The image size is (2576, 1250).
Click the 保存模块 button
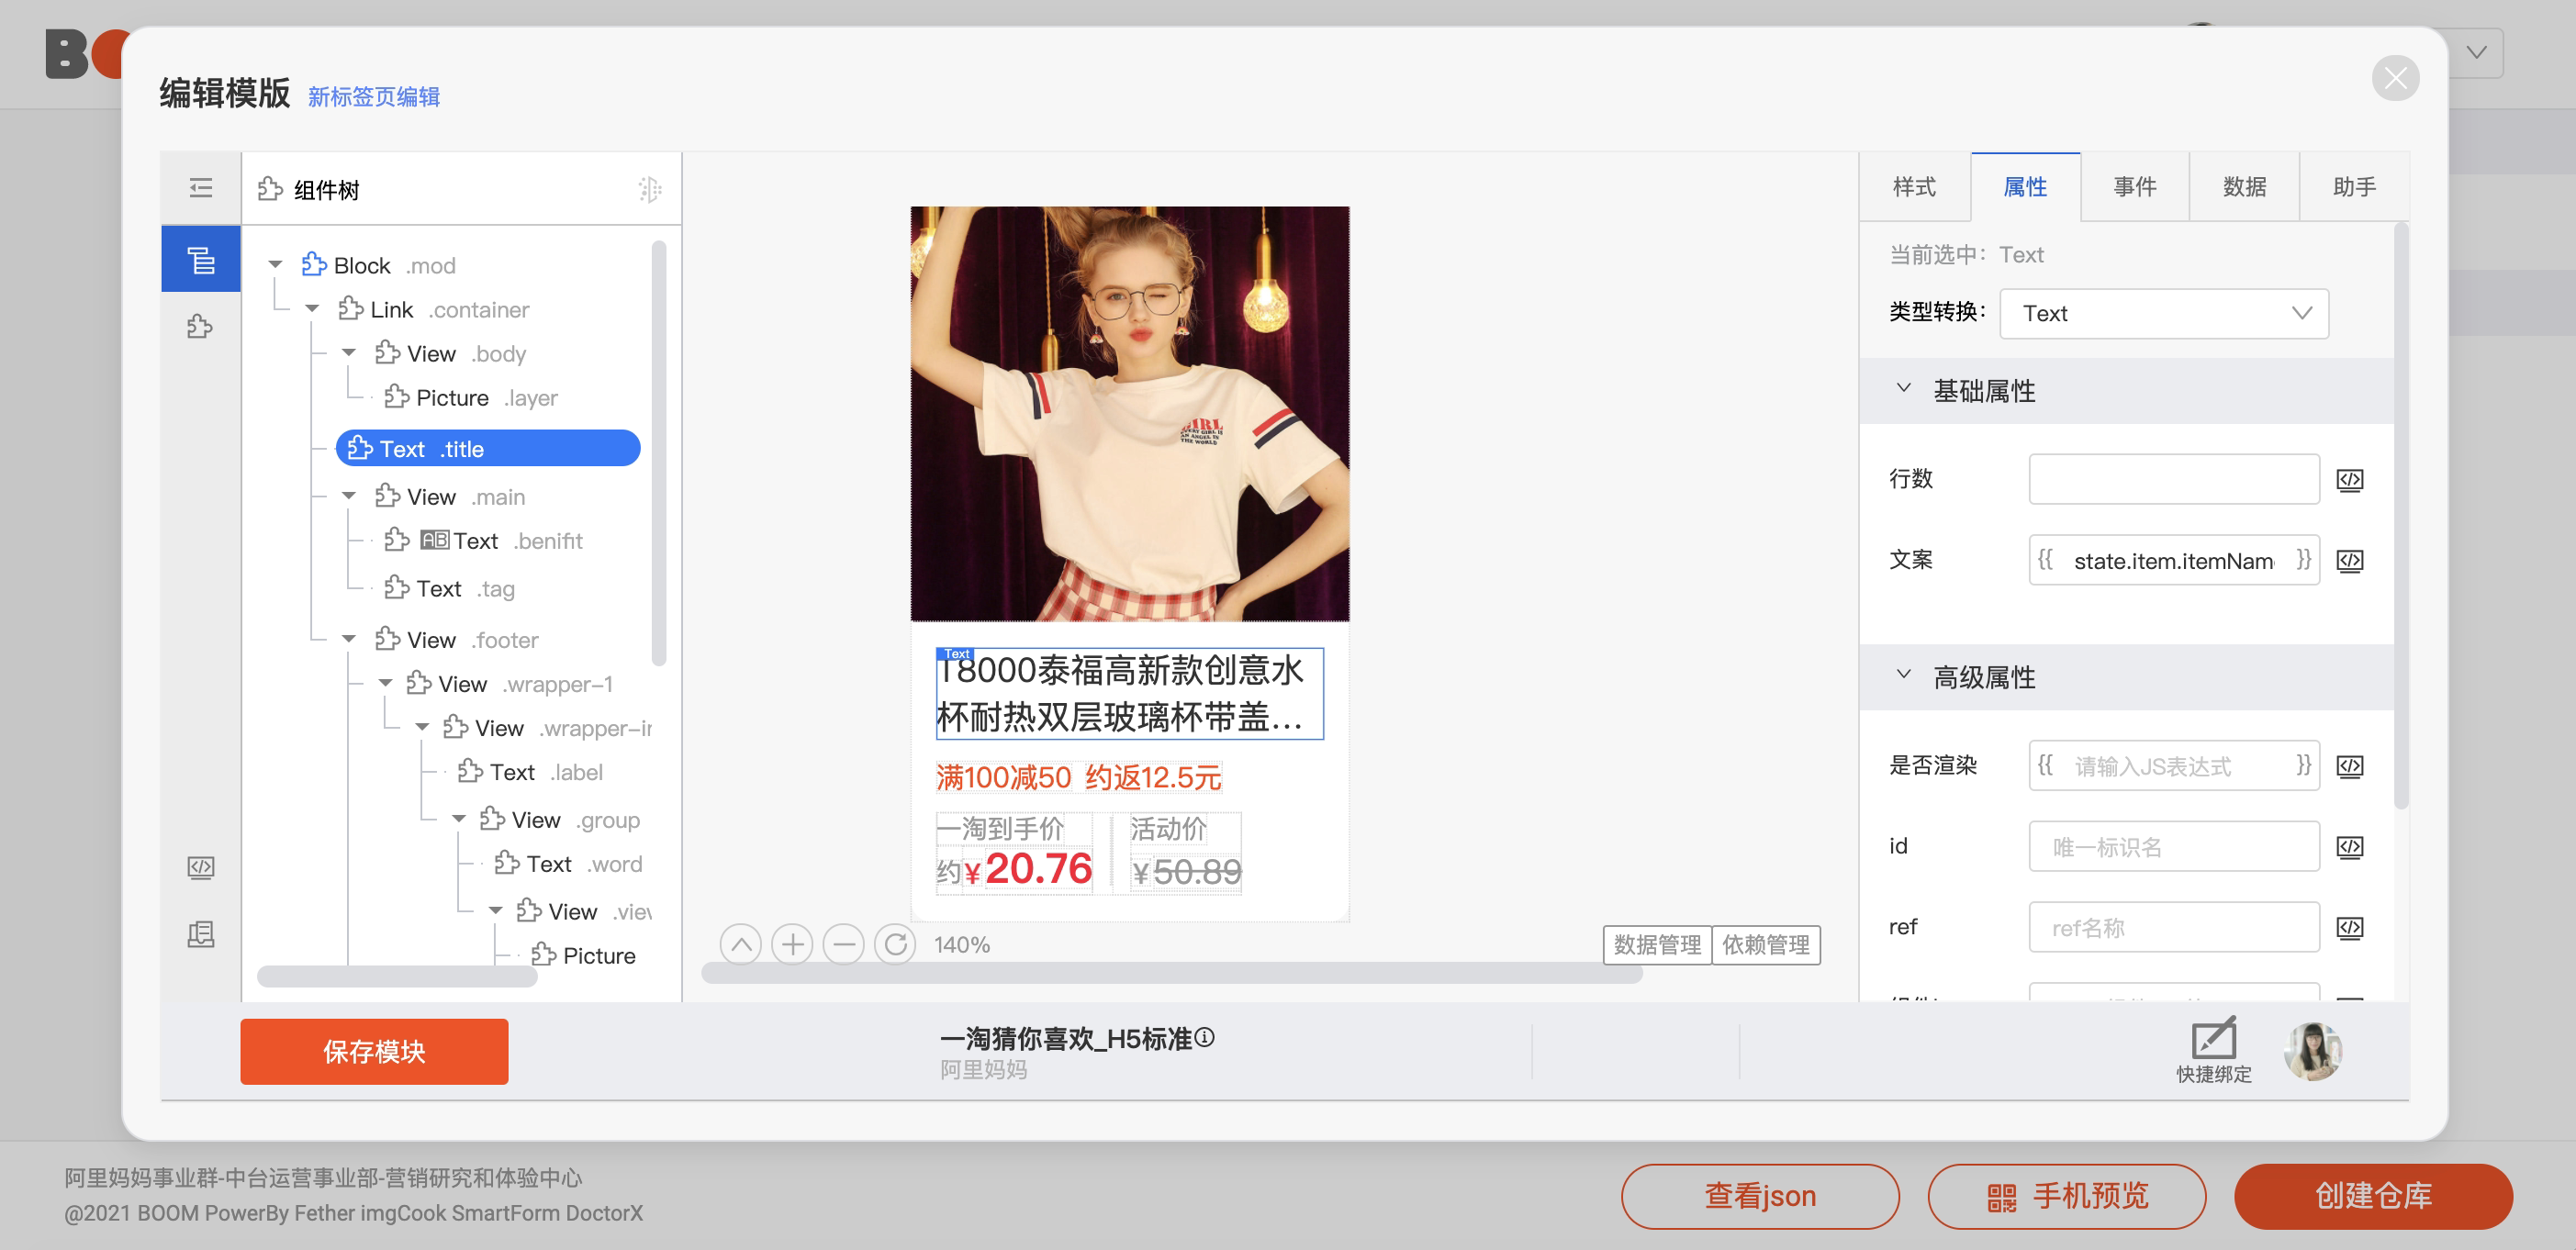[374, 1051]
